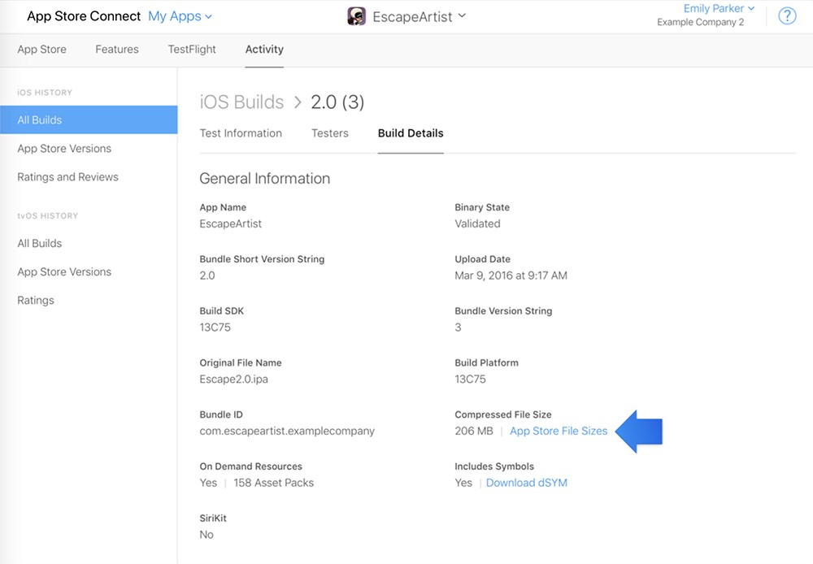Open App Store Versions under iOS History

(x=64, y=149)
